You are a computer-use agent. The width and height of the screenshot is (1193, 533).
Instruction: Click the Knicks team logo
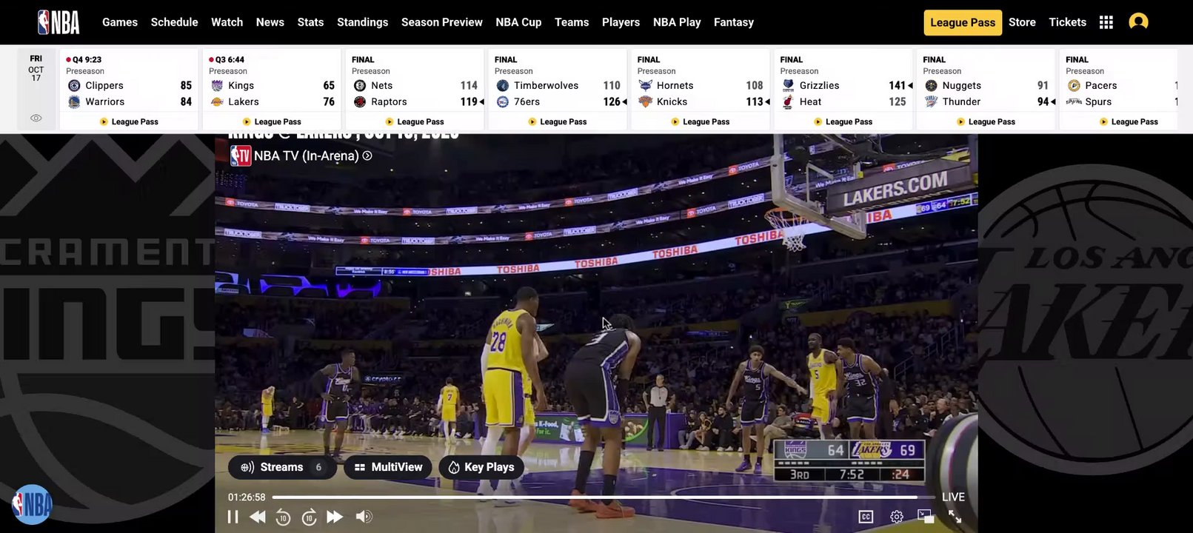(645, 102)
